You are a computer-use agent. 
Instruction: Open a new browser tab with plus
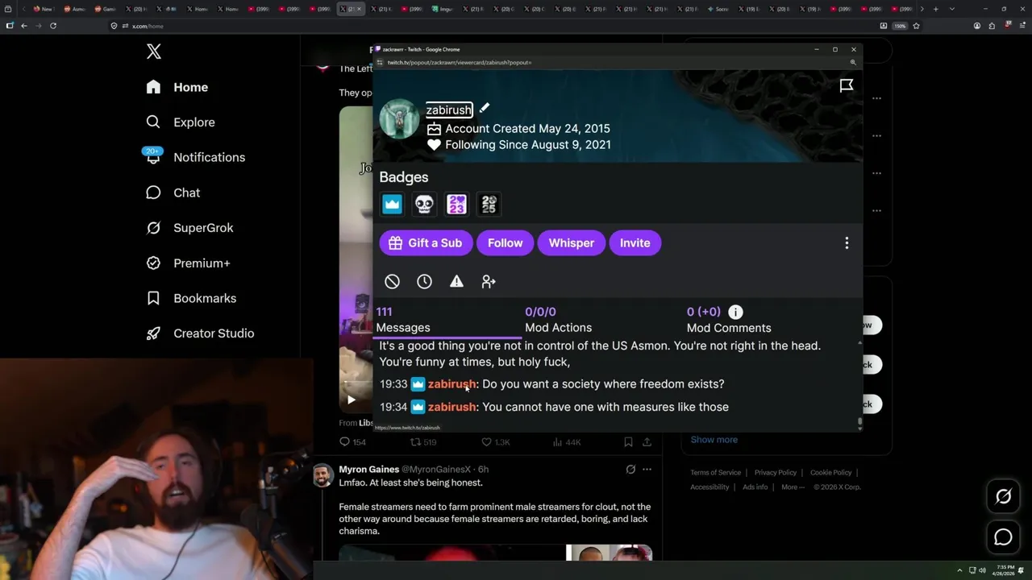(x=935, y=9)
